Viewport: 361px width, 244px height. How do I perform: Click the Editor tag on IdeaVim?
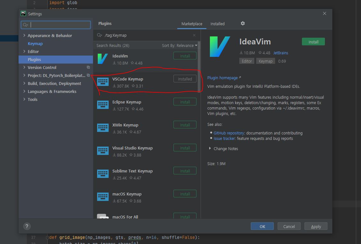tap(247, 61)
